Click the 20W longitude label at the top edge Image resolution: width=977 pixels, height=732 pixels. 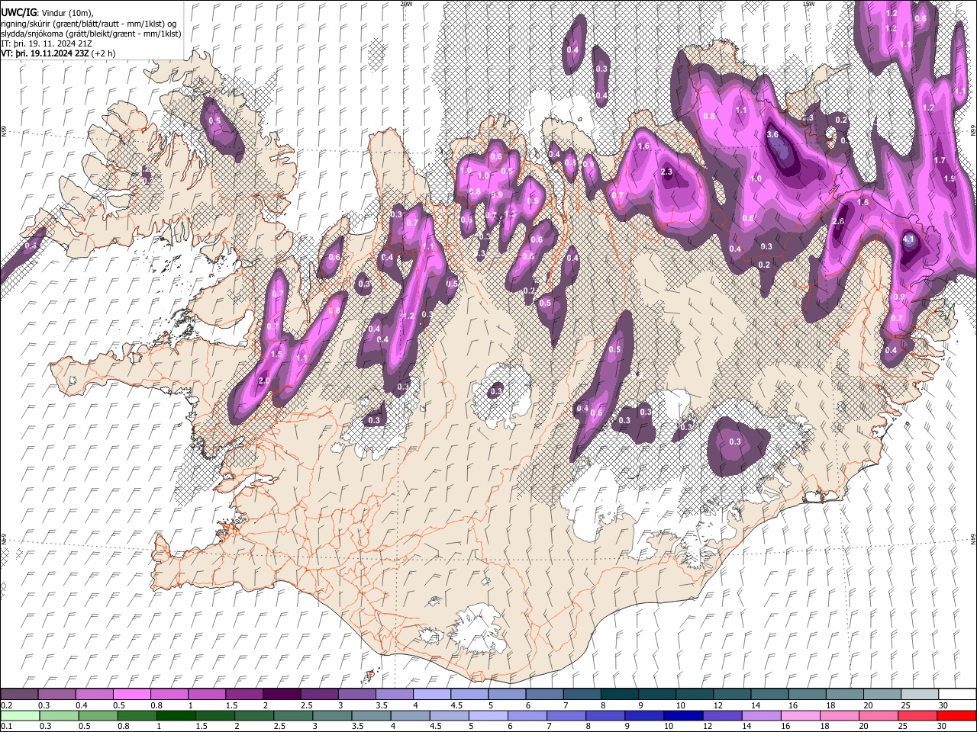click(406, 4)
